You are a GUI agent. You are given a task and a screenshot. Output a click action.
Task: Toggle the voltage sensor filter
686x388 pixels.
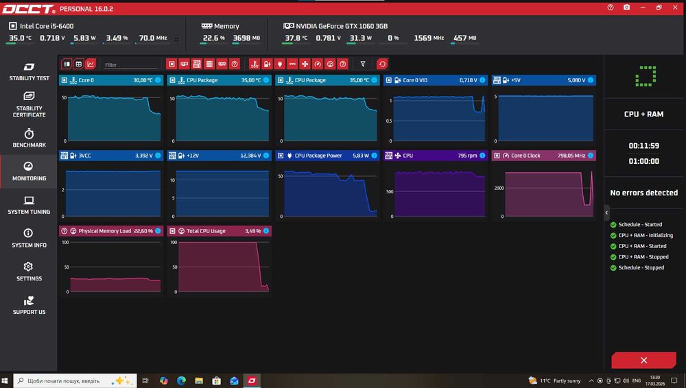[268, 64]
